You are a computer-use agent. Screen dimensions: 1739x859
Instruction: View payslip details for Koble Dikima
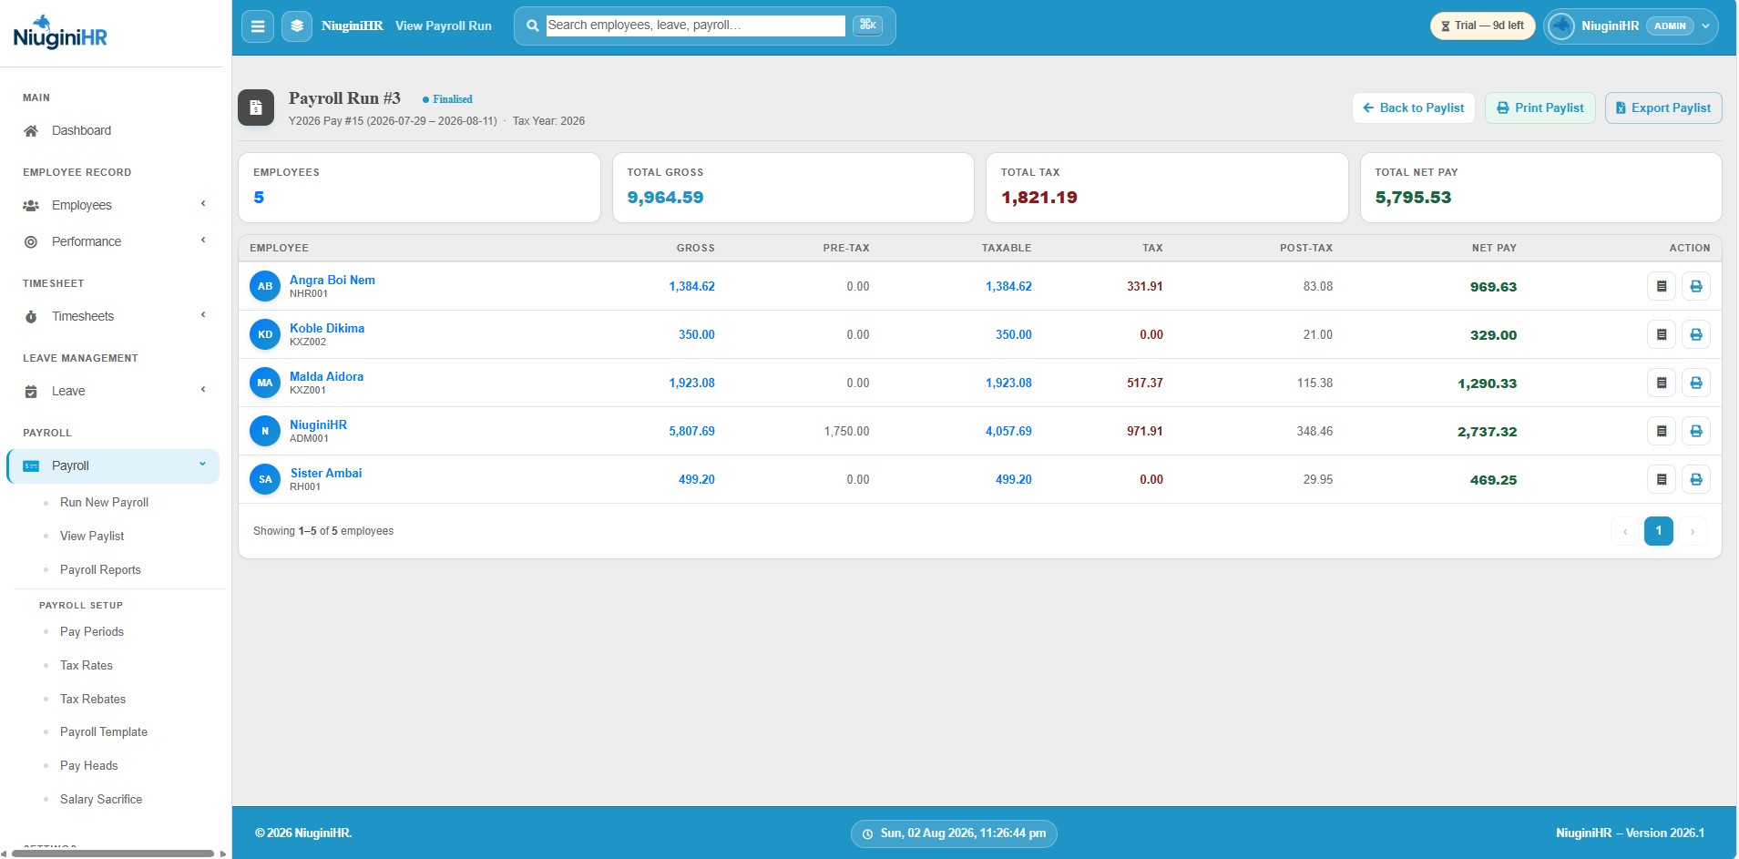coord(1662,334)
